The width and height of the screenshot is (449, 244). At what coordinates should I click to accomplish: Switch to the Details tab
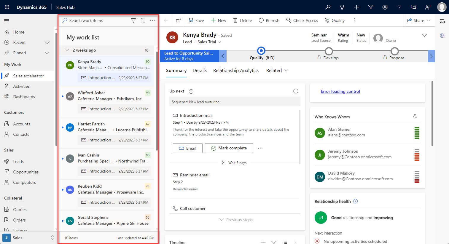[200, 71]
